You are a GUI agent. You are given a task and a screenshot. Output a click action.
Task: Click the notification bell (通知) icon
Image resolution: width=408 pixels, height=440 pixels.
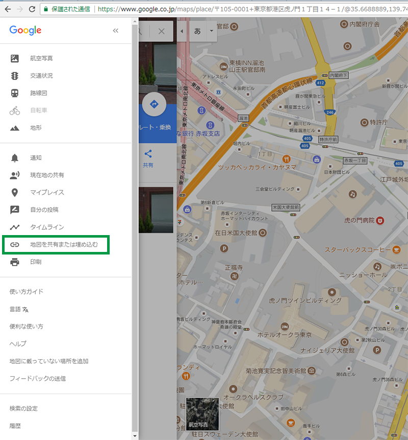pos(15,158)
